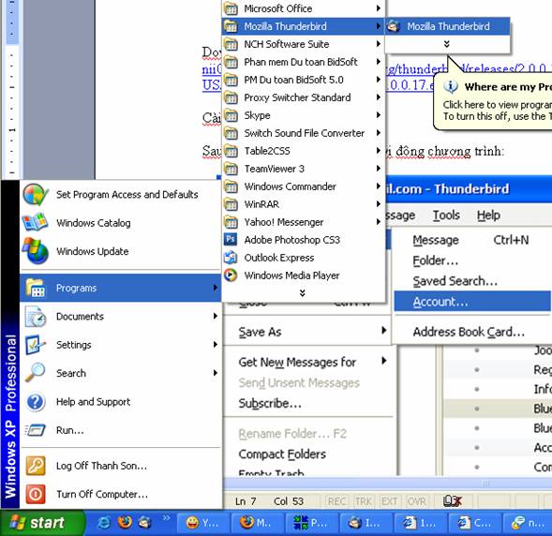This screenshot has height=536, width=552.
Task: Open PM Du toan BidSoft 5.0 group
Action: coord(304,80)
